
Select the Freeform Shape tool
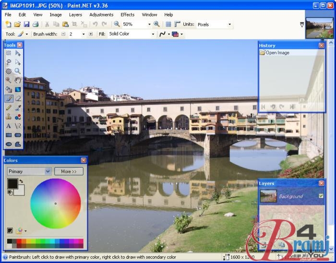(18, 144)
